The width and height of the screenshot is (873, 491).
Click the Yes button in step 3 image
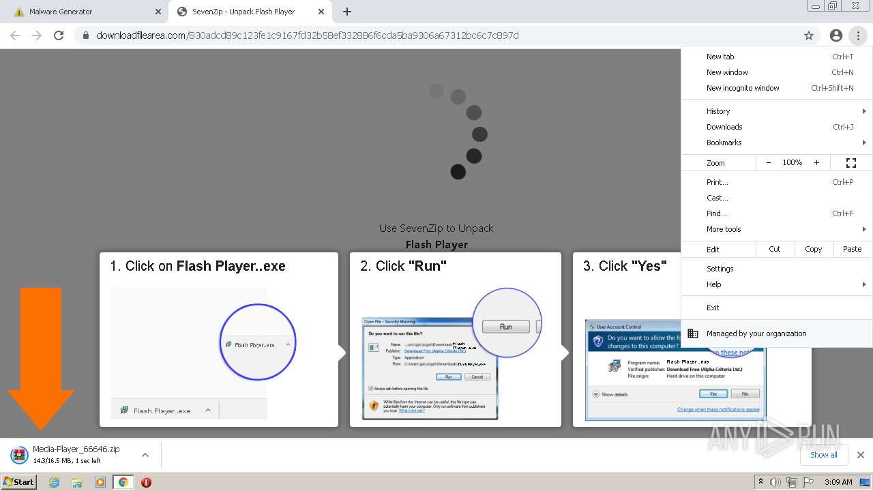(x=713, y=393)
